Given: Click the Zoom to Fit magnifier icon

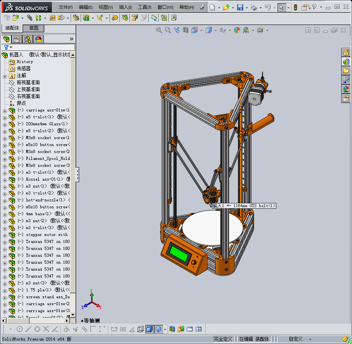Looking at the screenshot, I should 159,30.
